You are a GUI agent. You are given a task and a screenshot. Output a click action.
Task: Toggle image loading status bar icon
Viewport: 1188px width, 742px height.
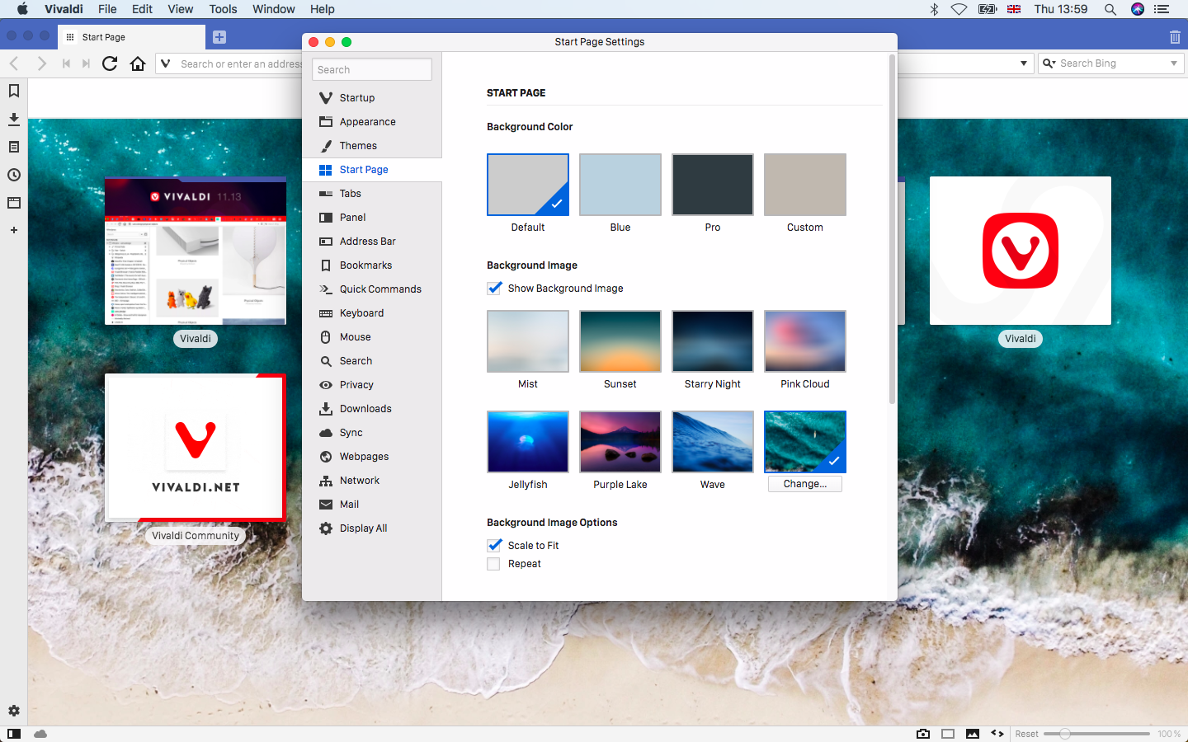tap(973, 734)
